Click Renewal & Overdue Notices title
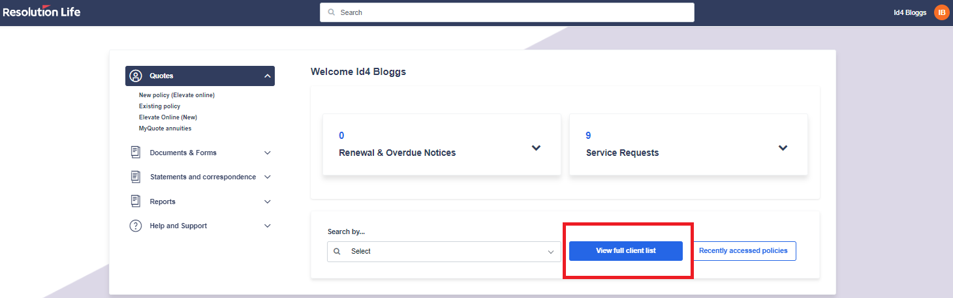The width and height of the screenshot is (953, 298). [x=398, y=153]
